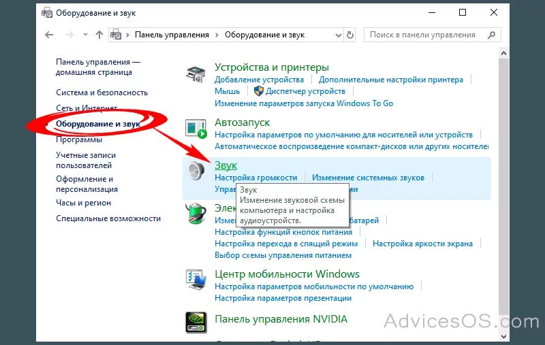Open default settings for media or devices

pyautogui.click(x=343, y=135)
